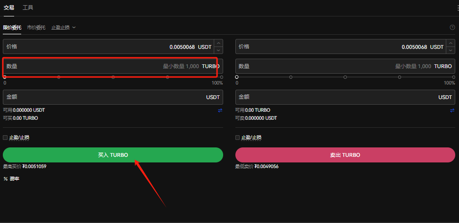
Task: Expand the 止盈止损 order type dropdown
Action: click(64, 27)
